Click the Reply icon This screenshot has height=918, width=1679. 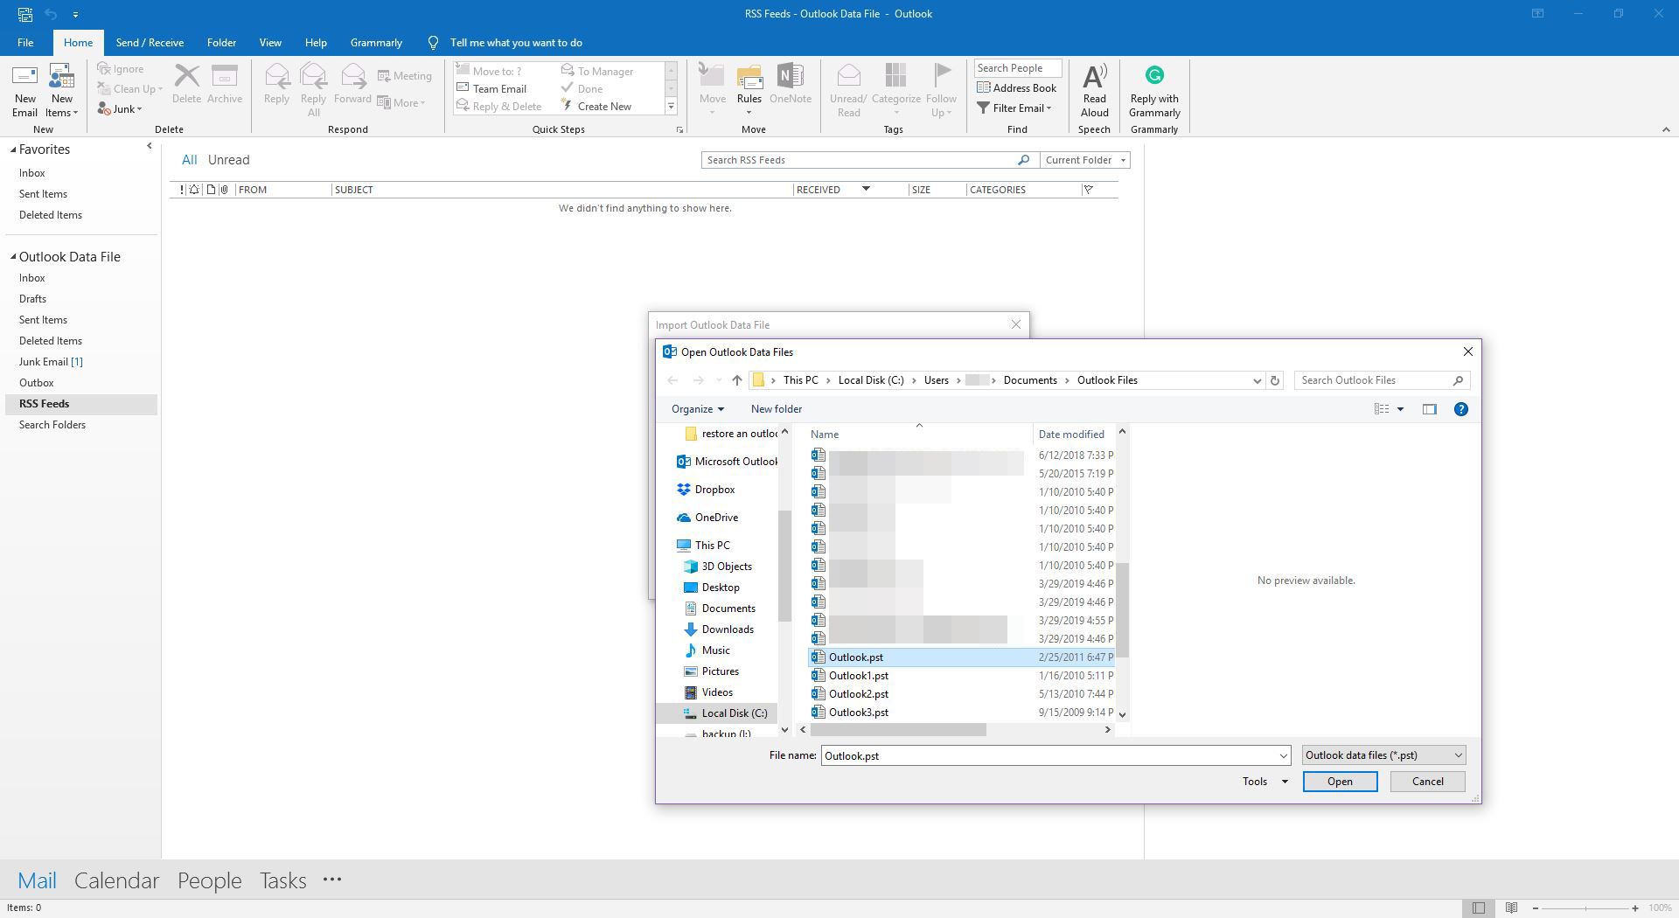tap(276, 85)
